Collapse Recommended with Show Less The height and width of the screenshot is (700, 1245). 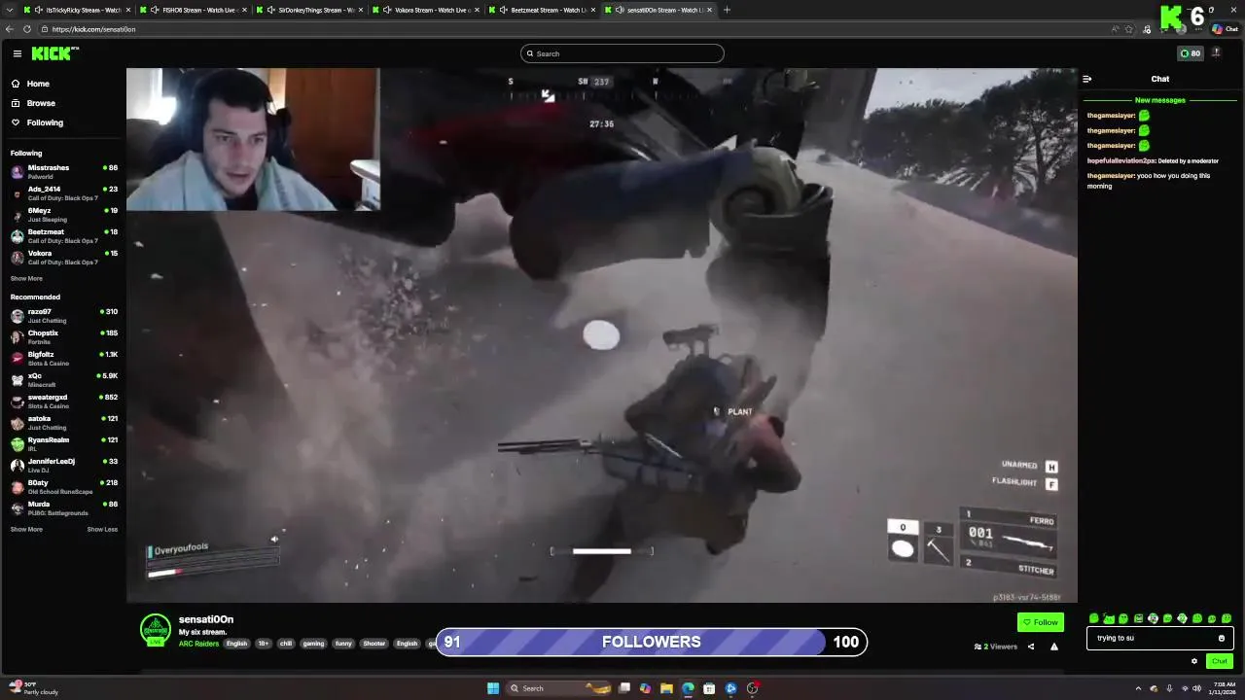click(x=102, y=530)
